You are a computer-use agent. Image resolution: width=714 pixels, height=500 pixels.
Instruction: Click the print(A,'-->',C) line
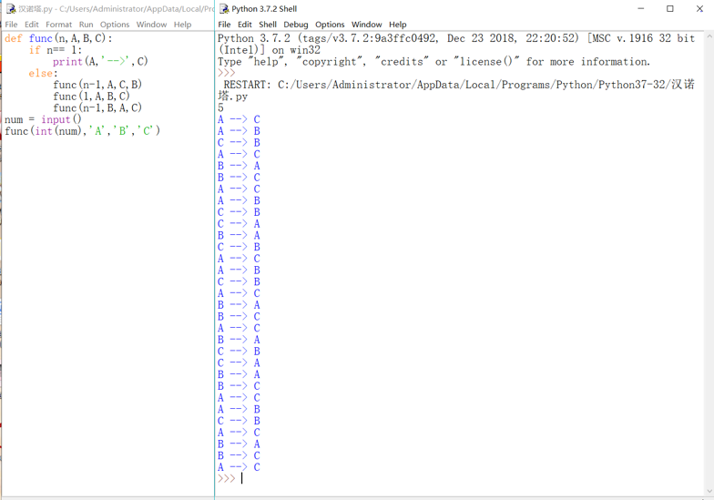point(100,62)
